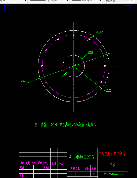Select the red 顶盖 part name
137x178 pixels.
(x=113, y=165)
